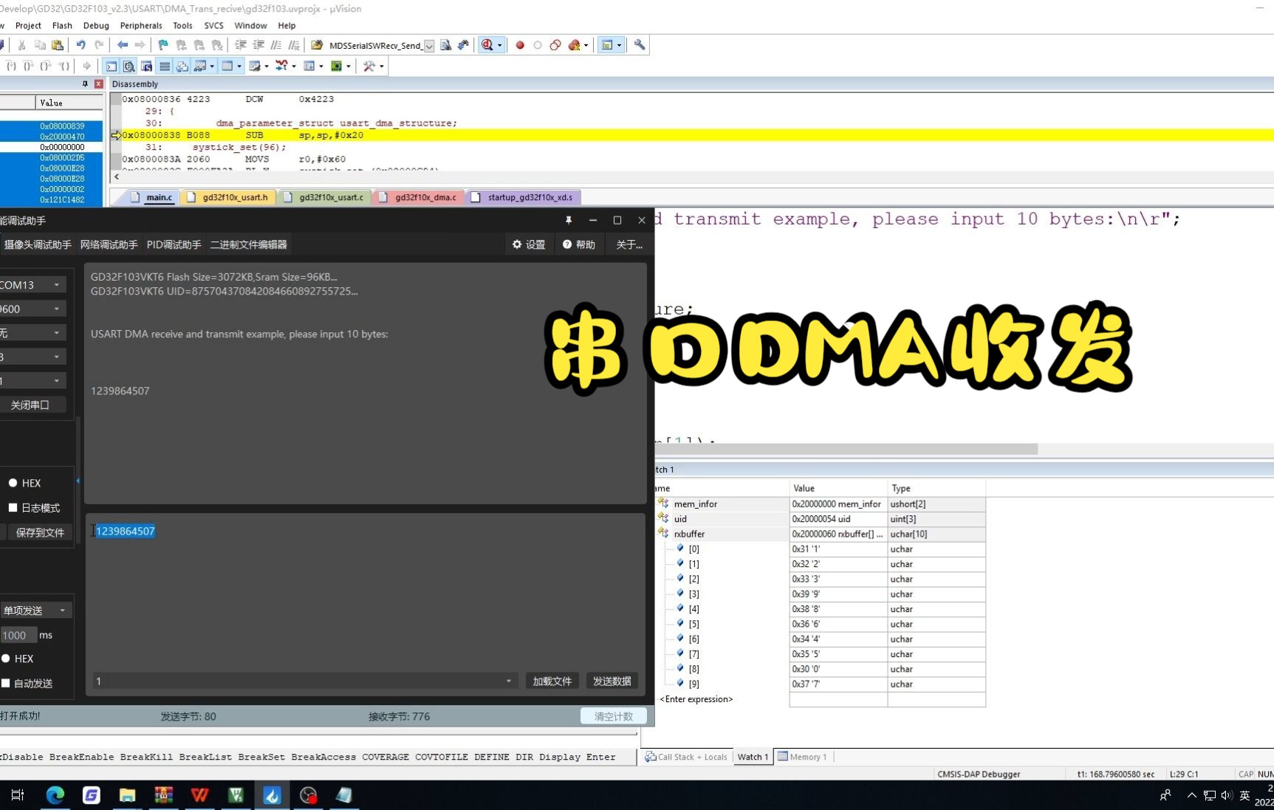This screenshot has height=810, width=1274.
Task: Open Microsoft Edge from the taskbar
Action: (55, 795)
